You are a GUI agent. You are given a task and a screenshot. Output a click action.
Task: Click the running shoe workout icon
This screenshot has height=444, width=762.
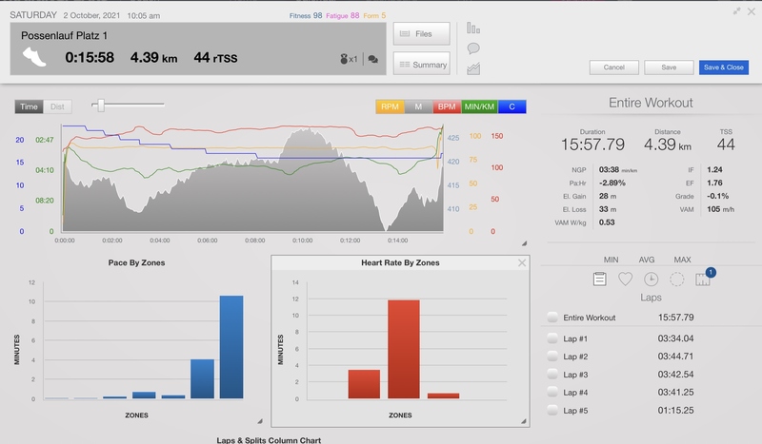pyautogui.click(x=34, y=57)
